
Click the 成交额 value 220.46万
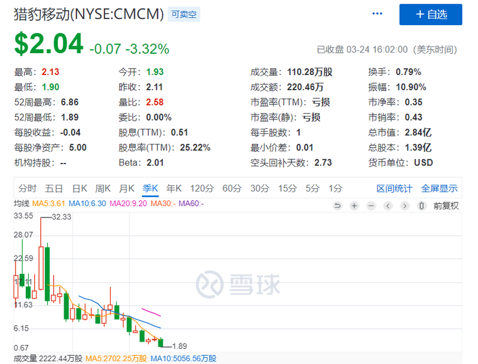[305, 87]
